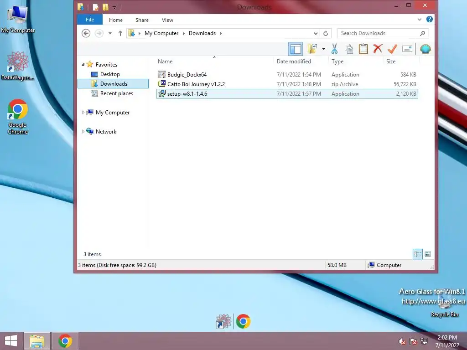This screenshot has width=467, height=350.
Task: Switch to the Home ribbon tab
Action: coord(116,20)
